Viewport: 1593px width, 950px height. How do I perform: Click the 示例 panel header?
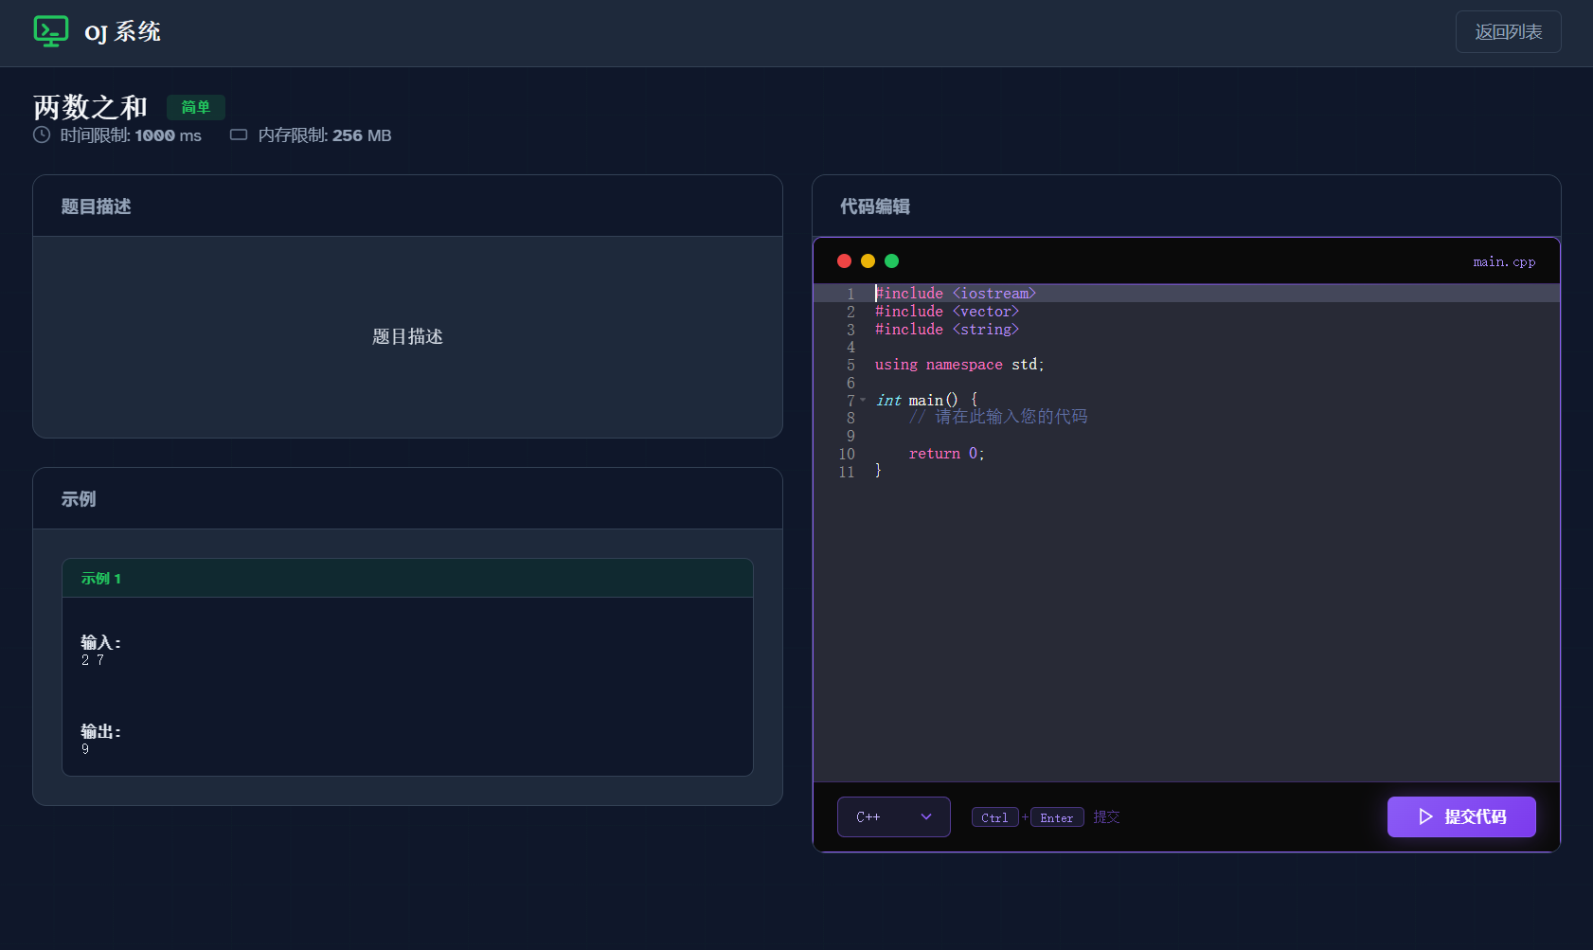[x=407, y=498]
